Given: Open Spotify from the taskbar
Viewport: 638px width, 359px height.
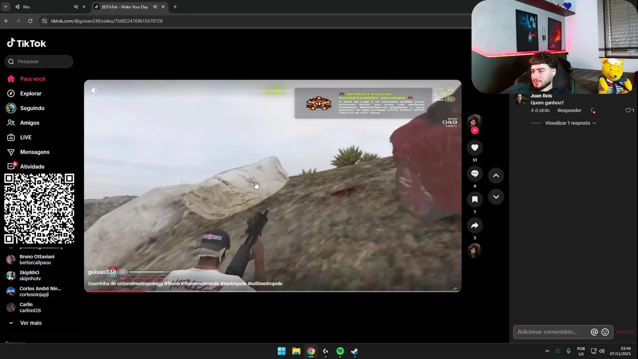Looking at the screenshot, I should 340,351.
